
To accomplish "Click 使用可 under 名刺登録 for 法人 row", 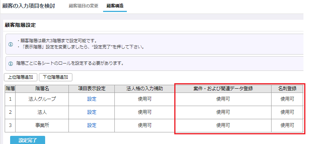I will tap(287, 112).
